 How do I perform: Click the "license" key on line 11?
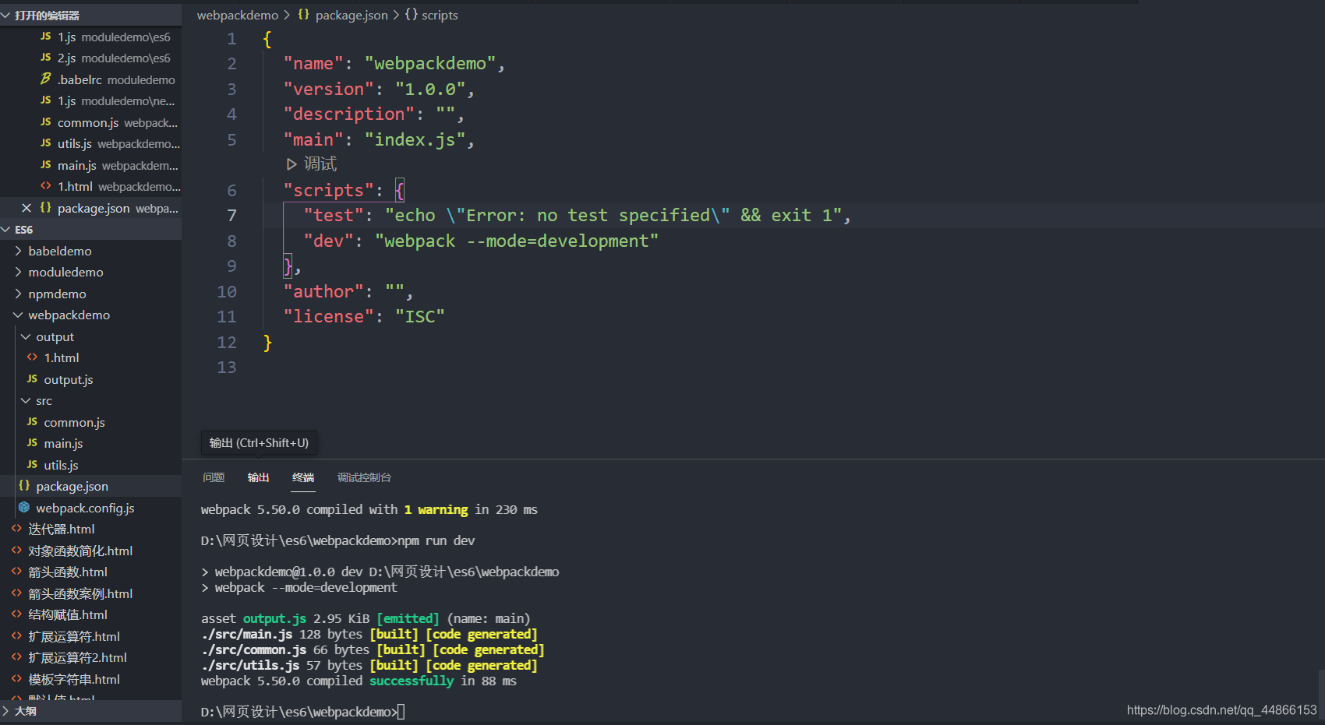click(329, 316)
